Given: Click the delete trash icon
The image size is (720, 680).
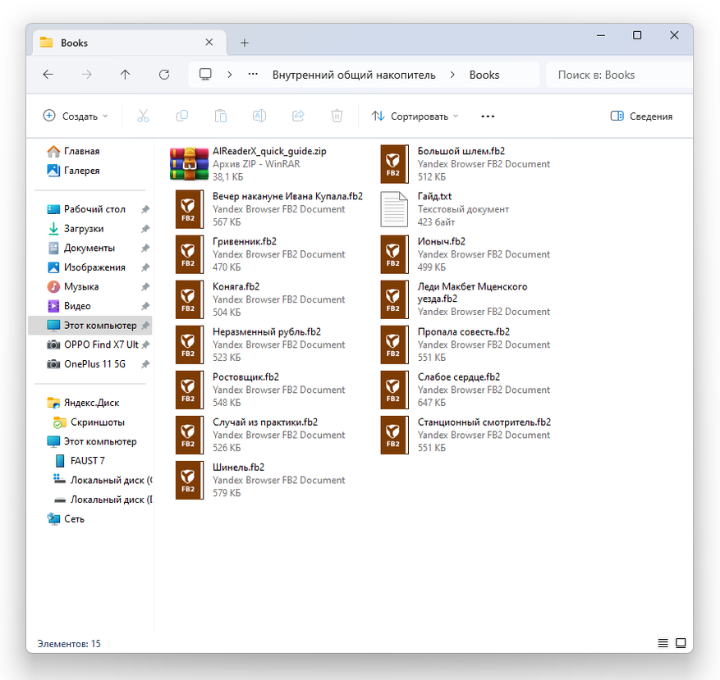Looking at the screenshot, I should 337,116.
